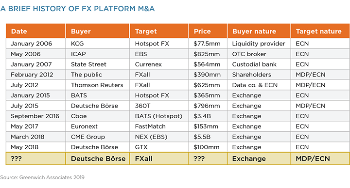Click the Source: Greenwich Associates 2019 text
The height and width of the screenshot is (188, 350).
(42, 177)
